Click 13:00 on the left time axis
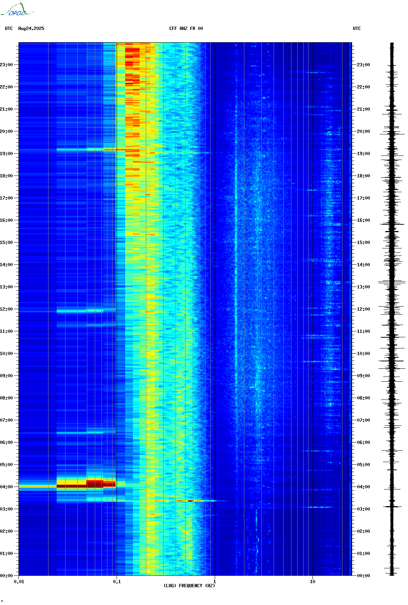This screenshot has height=605, width=408. (6, 287)
